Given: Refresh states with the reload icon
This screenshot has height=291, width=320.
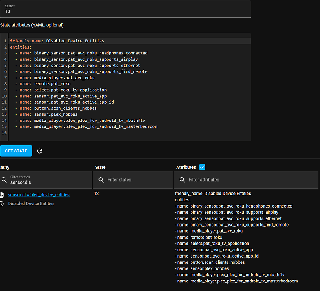Looking at the screenshot, I should (40, 151).
